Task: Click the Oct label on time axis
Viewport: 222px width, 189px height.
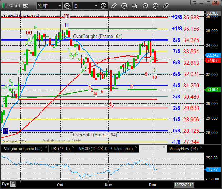Action: (60, 185)
